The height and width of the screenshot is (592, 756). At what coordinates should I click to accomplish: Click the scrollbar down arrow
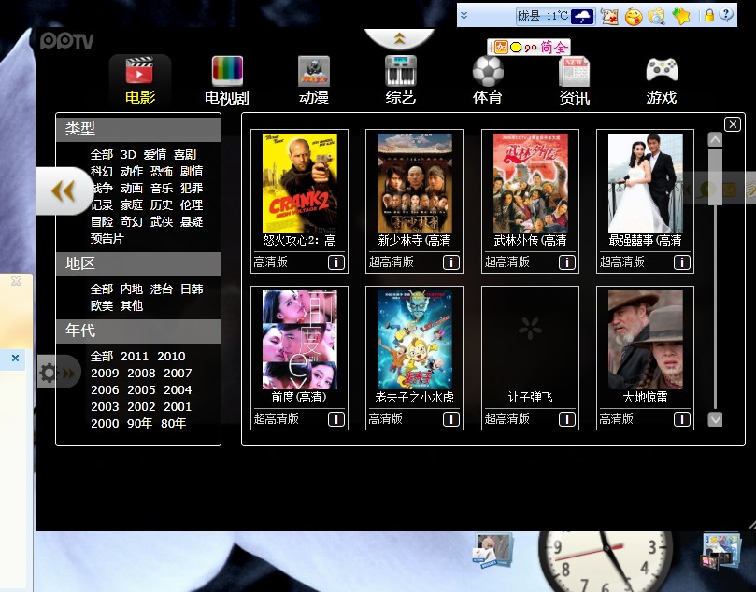pyautogui.click(x=715, y=419)
